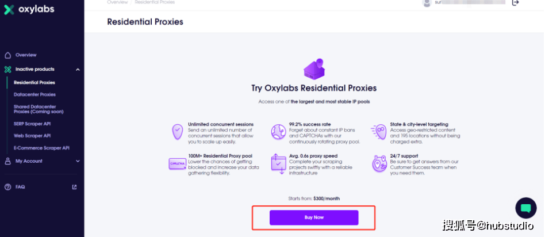
Task: Open E-Commerce Scraper API page
Action: (x=41, y=148)
